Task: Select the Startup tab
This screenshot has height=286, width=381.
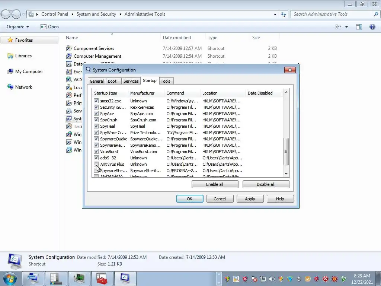Action: click(x=150, y=80)
